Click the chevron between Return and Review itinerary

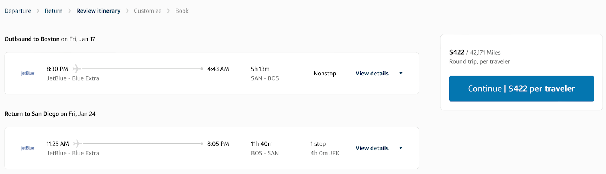click(69, 11)
